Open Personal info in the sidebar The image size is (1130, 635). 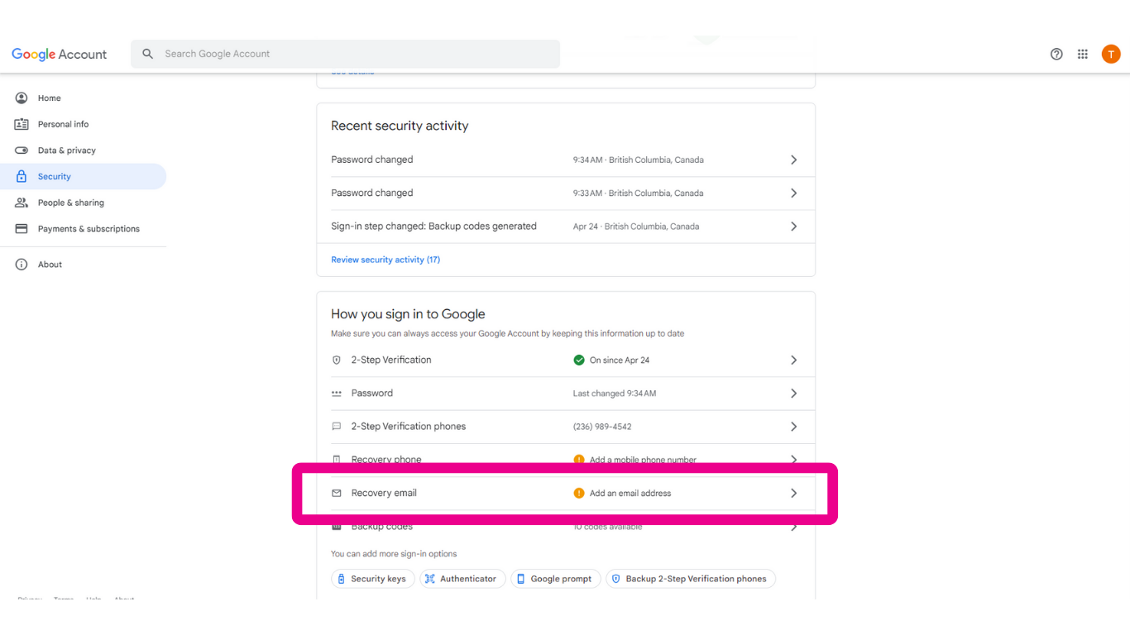pos(83,124)
